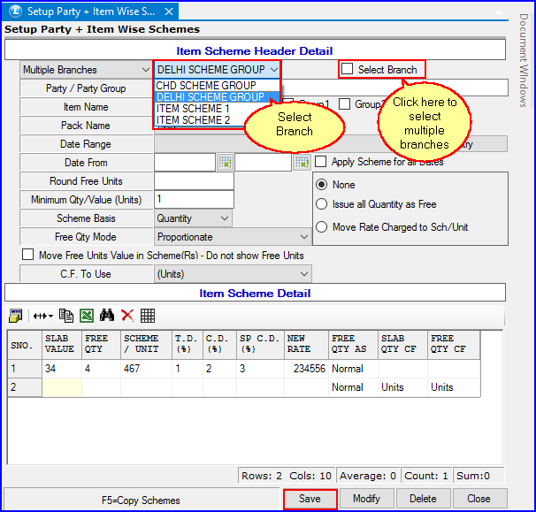The height and width of the screenshot is (512, 536).
Task: Click the SNO. column header
Action: (25, 345)
